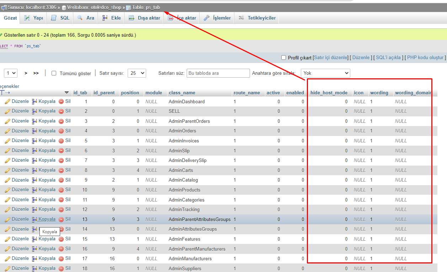Viewport: 447px width, 272px height.
Task: Click the copy icon in row 8 AdminCarts
Action: pyautogui.click(x=34, y=170)
